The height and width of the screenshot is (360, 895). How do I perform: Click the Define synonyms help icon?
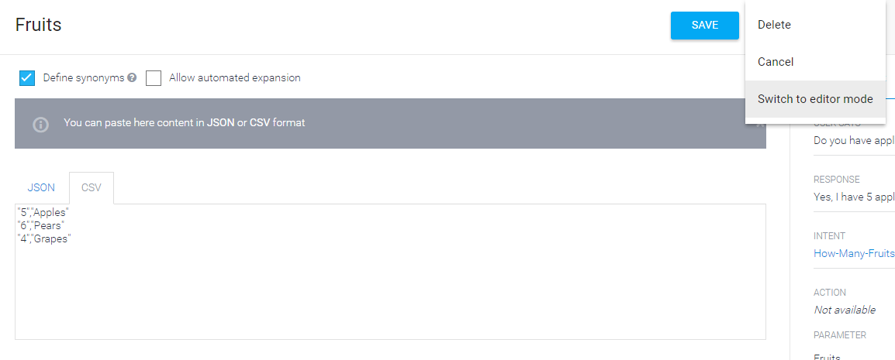(x=132, y=77)
